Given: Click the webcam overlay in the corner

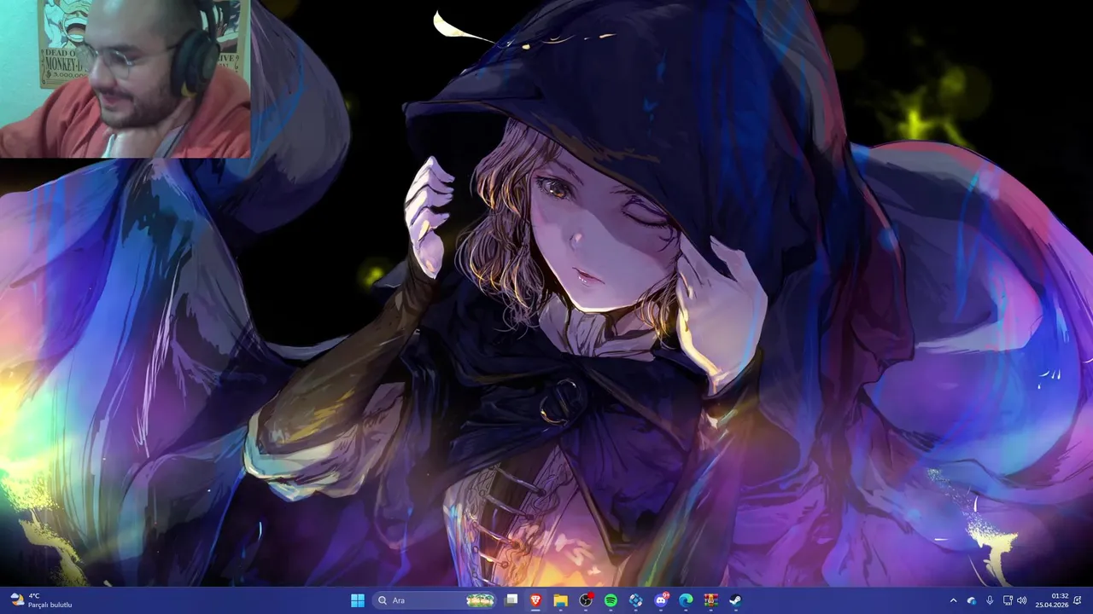Looking at the screenshot, I should (x=125, y=78).
